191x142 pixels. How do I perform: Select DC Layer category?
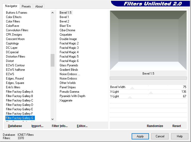pos(12,48)
